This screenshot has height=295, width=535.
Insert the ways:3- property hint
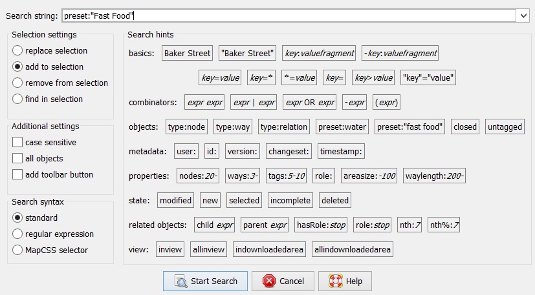pyautogui.click(x=243, y=176)
